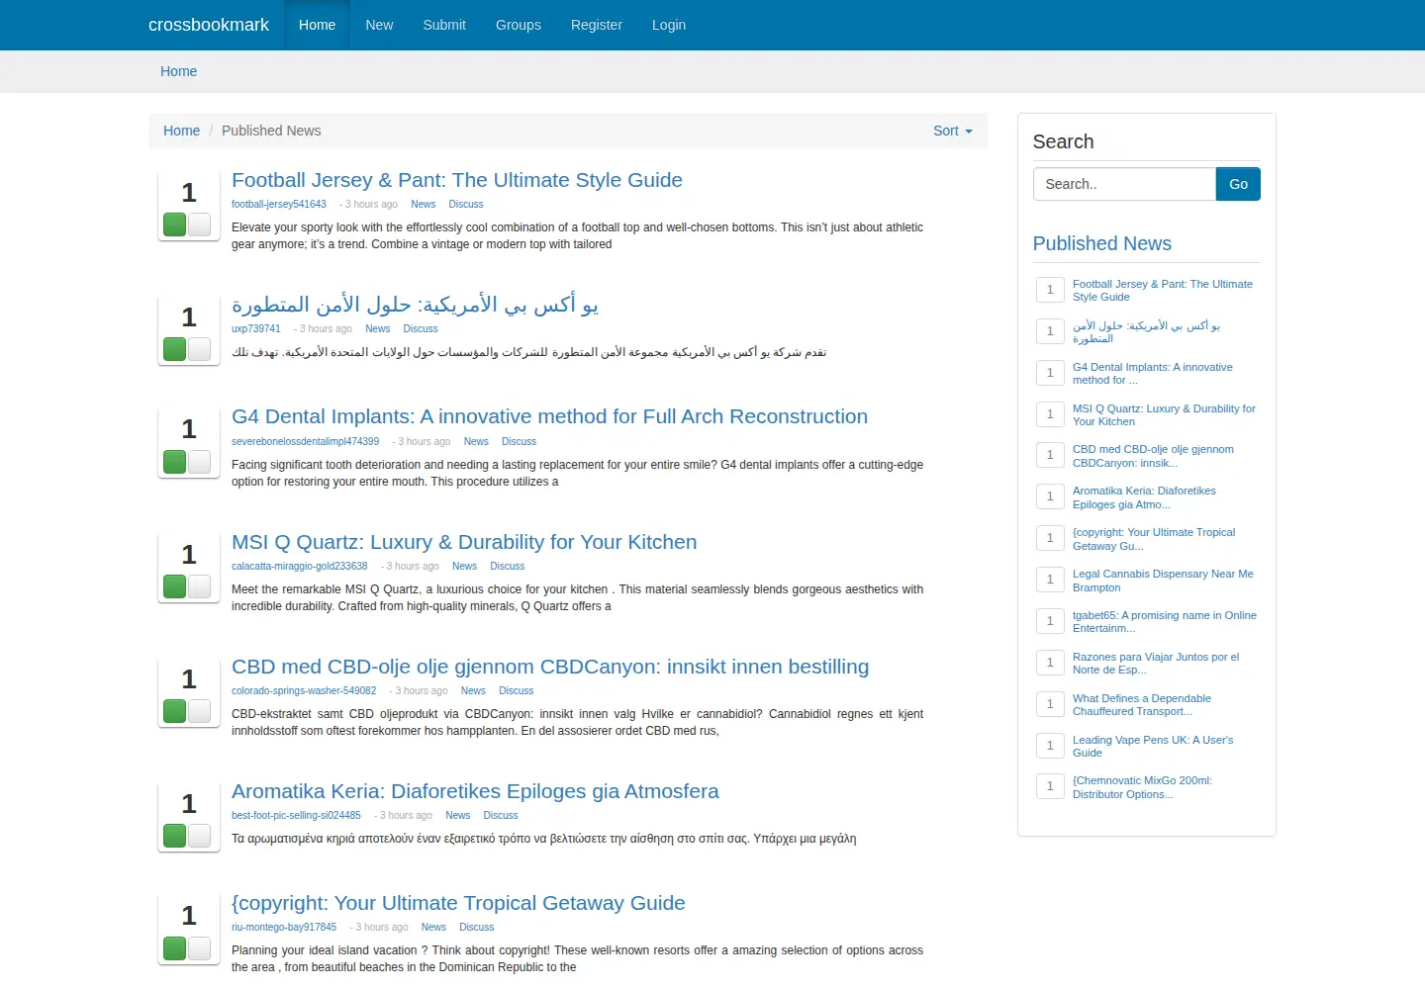
Task: Click Home in the breadcrumb trail
Action: [x=181, y=131]
